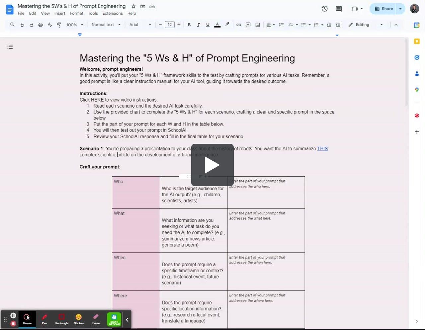This screenshot has width=425, height=330.
Task: Open the Format menu
Action: coord(77,13)
